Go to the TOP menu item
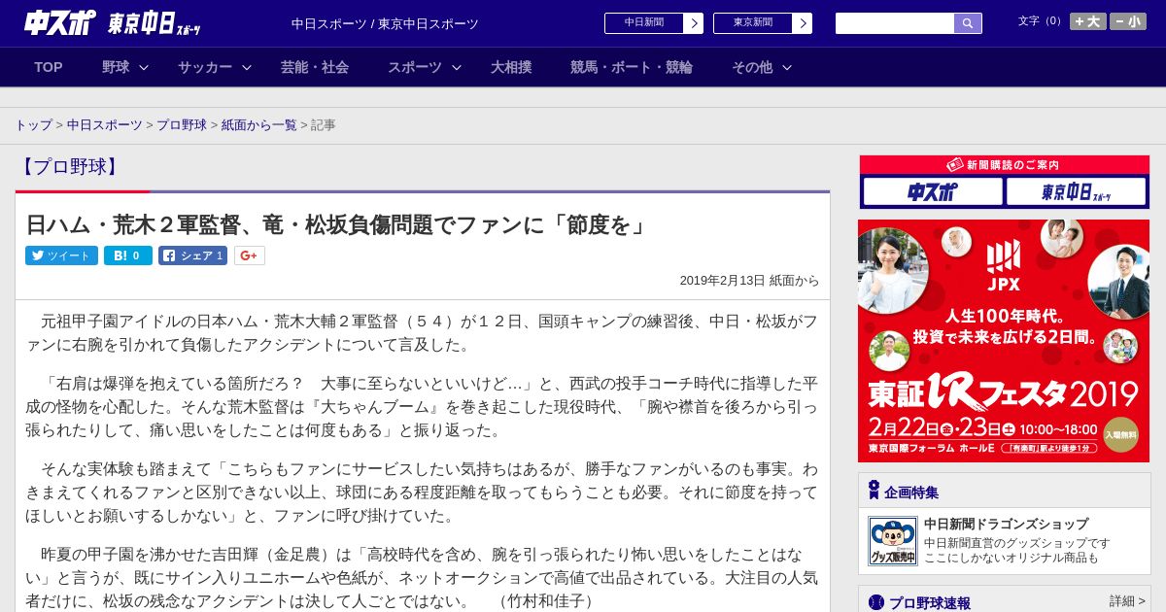The height and width of the screenshot is (612, 1166). coord(49,67)
